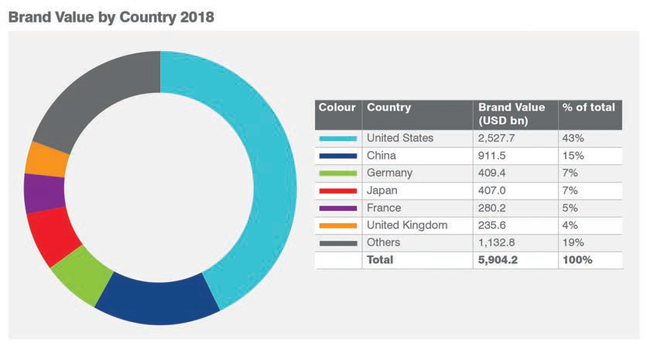This screenshot has width=647, height=347.
Task: Click the brand value '280.2'
Action: click(x=491, y=208)
